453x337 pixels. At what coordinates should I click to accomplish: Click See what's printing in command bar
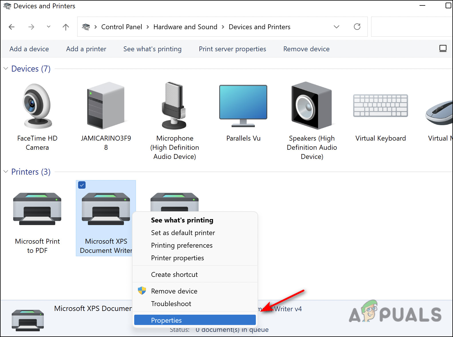[153, 49]
